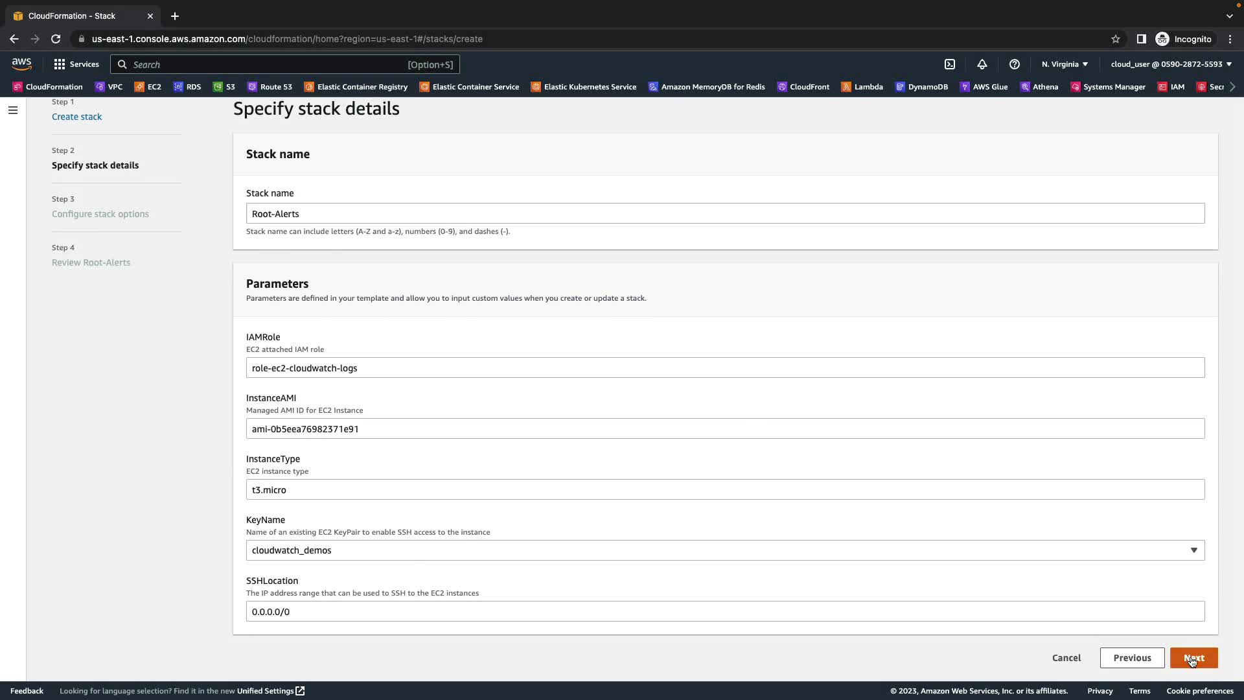Show more bookmarks with chevron arrow
The height and width of the screenshot is (700, 1244).
tap(1232, 87)
